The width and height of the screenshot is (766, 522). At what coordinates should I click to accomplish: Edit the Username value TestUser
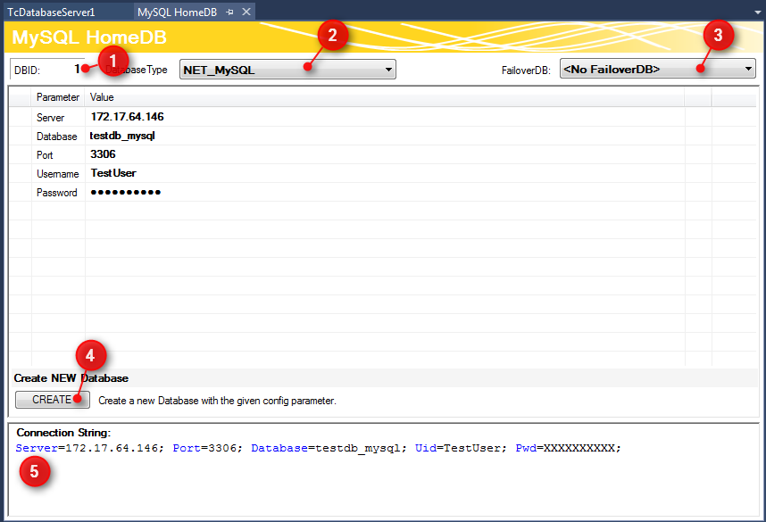tap(113, 173)
